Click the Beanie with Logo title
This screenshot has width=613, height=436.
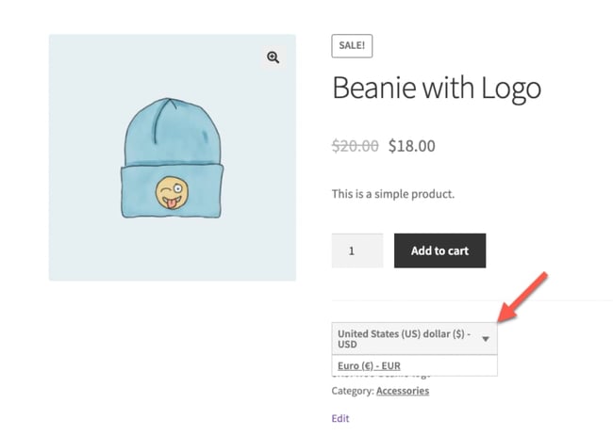coord(437,89)
